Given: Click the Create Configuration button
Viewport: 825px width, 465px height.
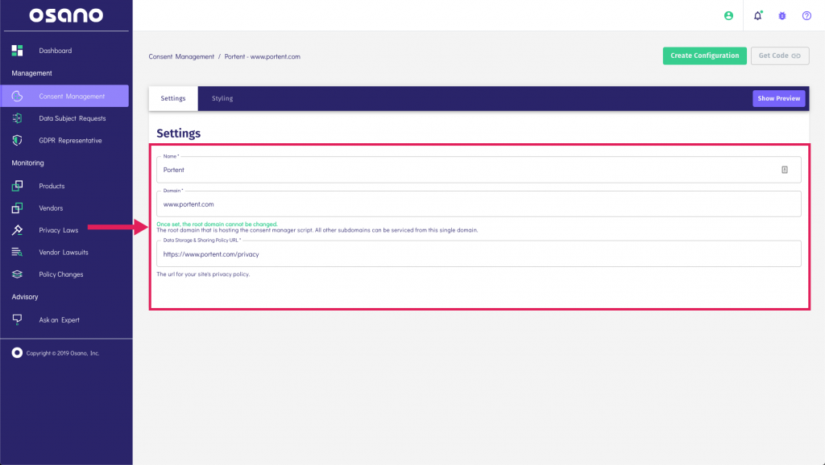Looking at the screenshot, I should tap(704, 56).
